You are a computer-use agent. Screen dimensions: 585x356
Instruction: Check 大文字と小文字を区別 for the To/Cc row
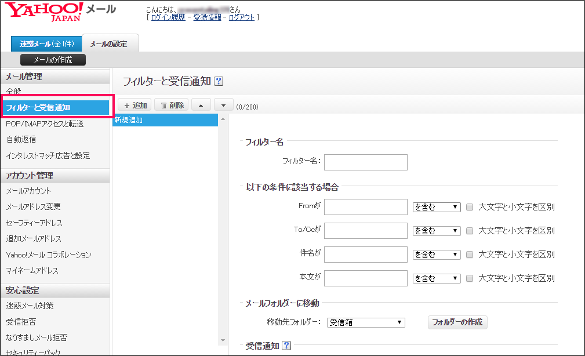click(x=470, y=231)
